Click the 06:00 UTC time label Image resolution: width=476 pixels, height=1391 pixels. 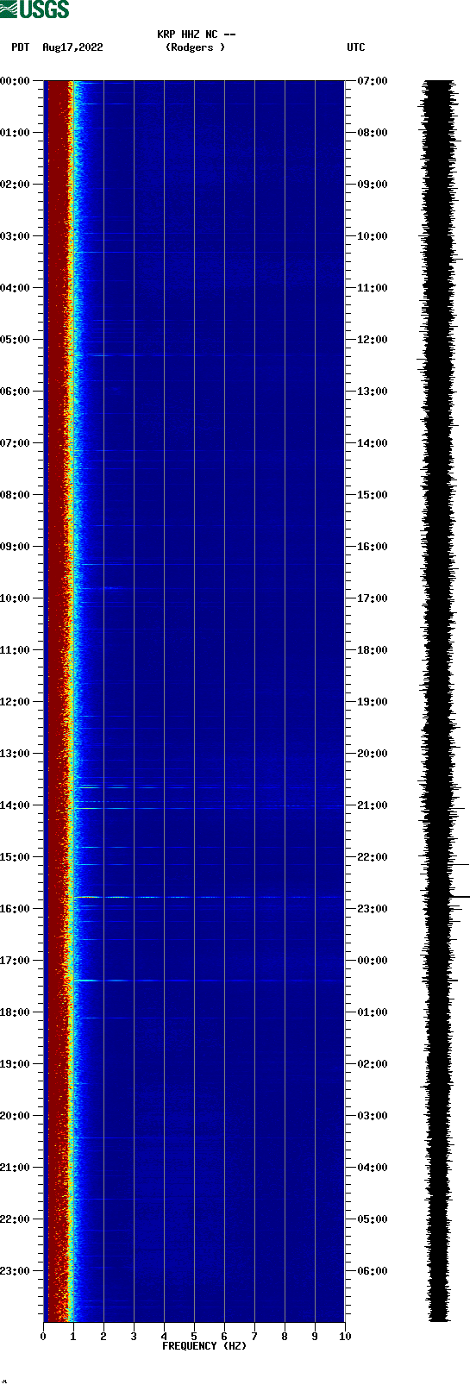373,1271
